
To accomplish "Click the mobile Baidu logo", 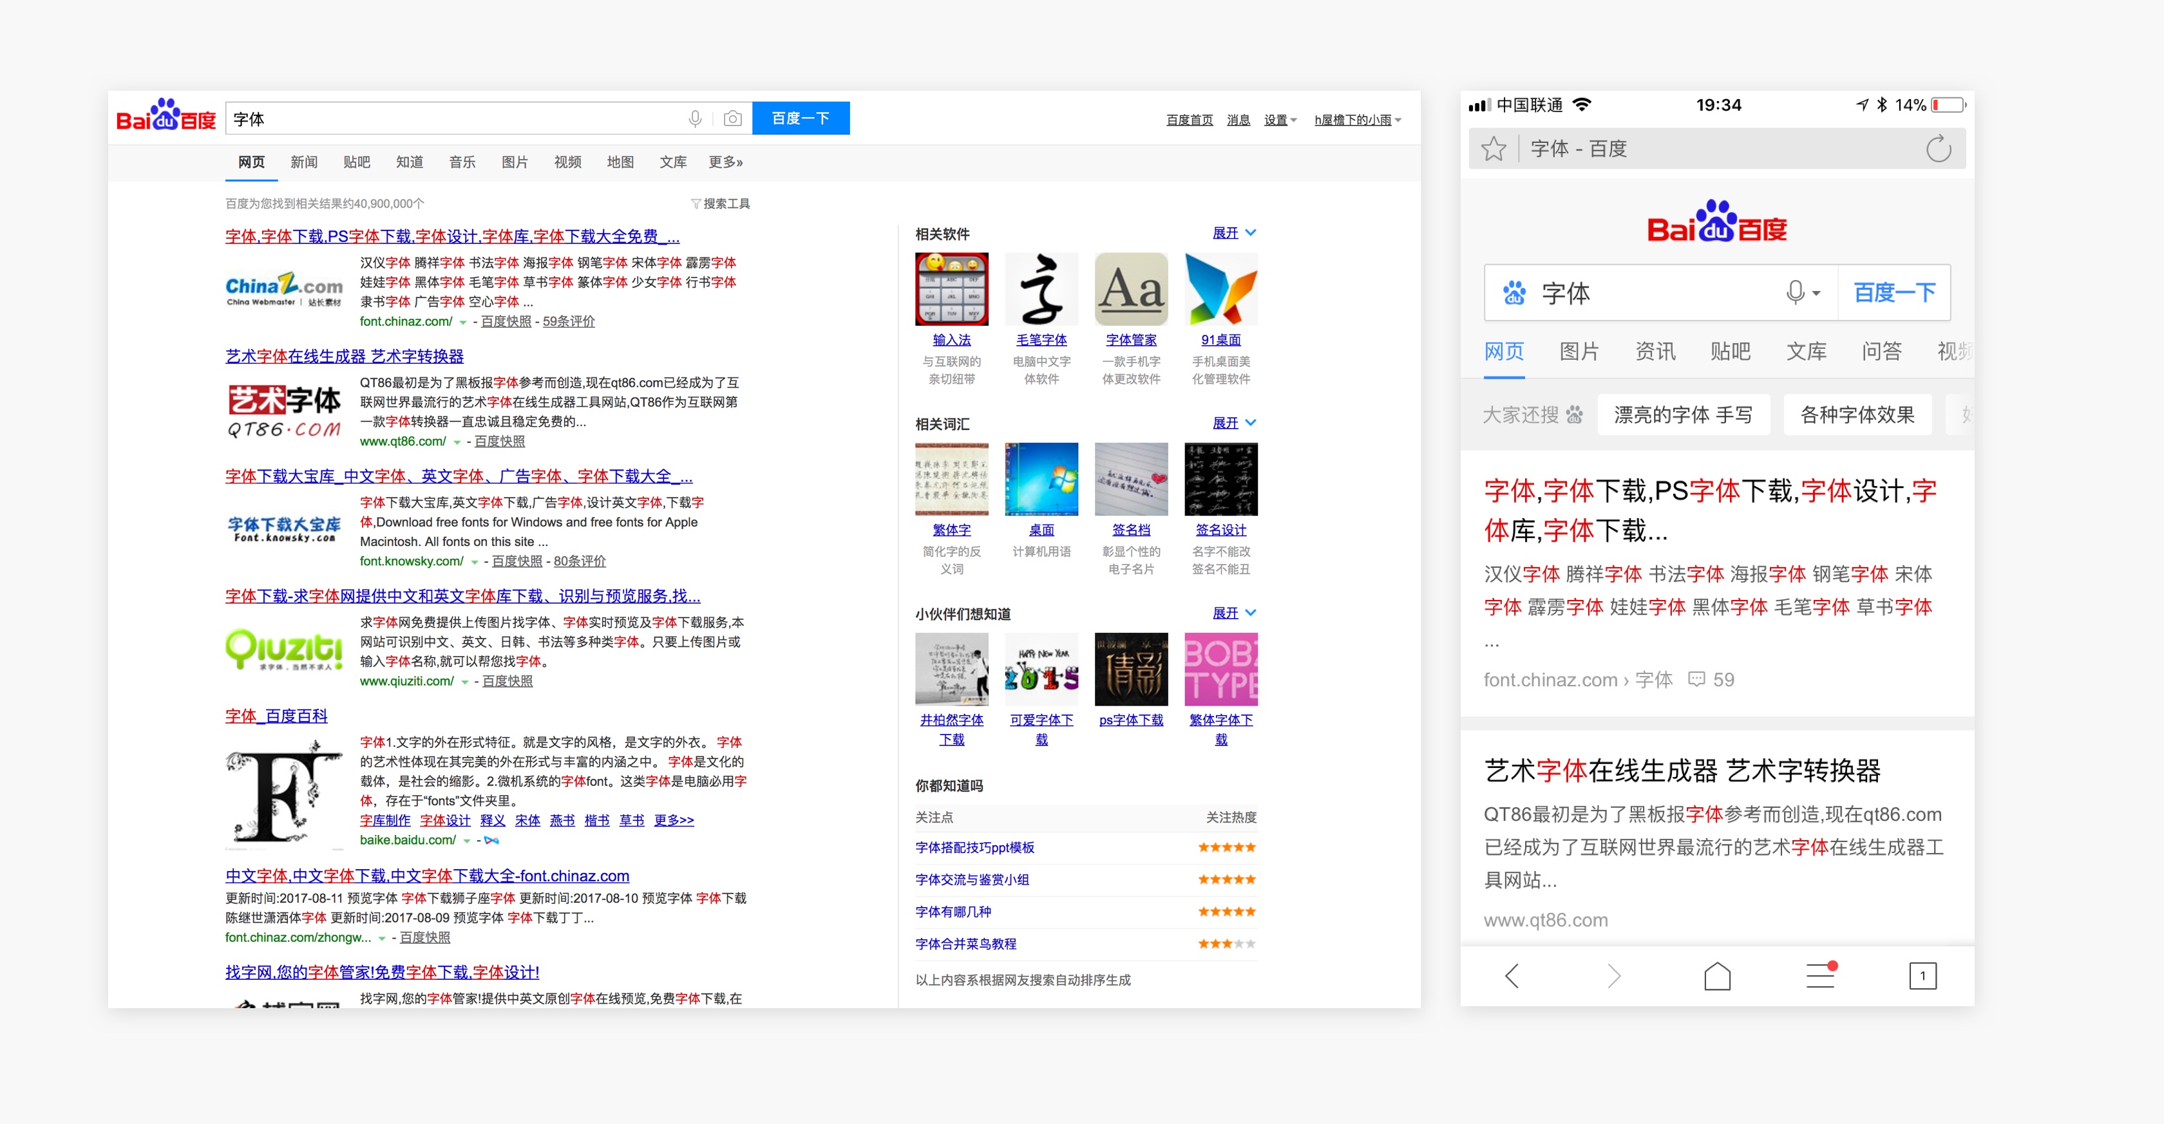I will coord(1717,221).
